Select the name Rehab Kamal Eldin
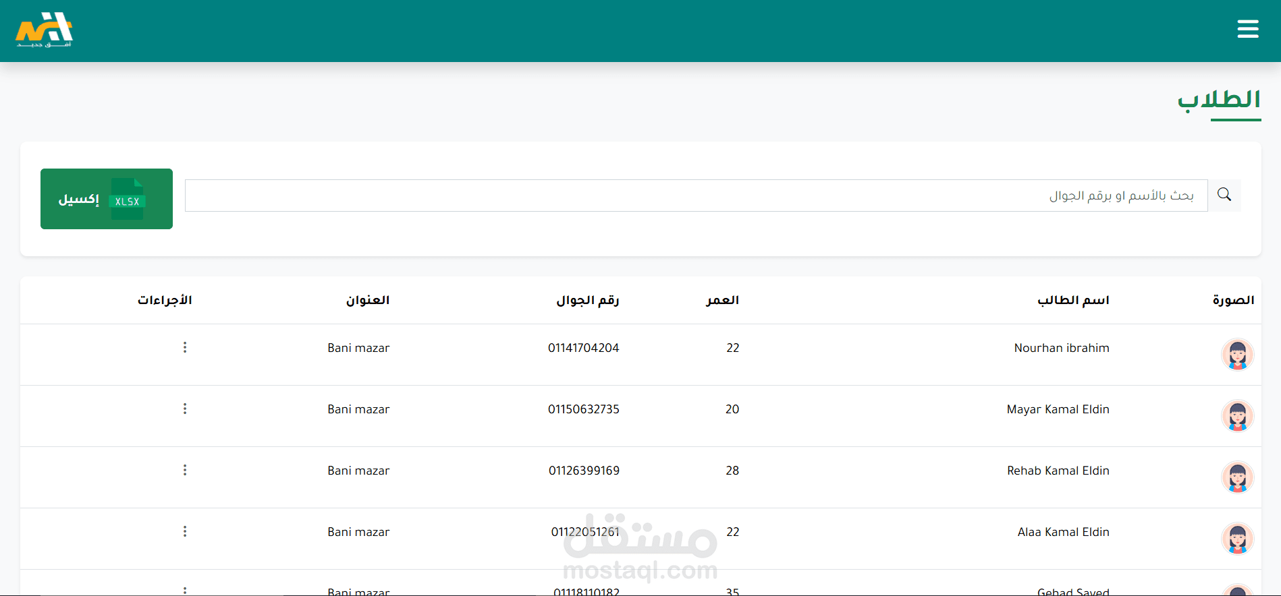 click(x=1058, y=471)
